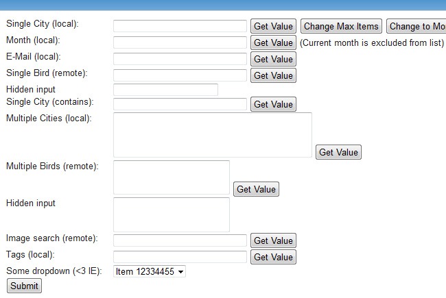Focus the Single City (local) text field
The height and width of the screenshot is (298, 446).
click(180, 26)
